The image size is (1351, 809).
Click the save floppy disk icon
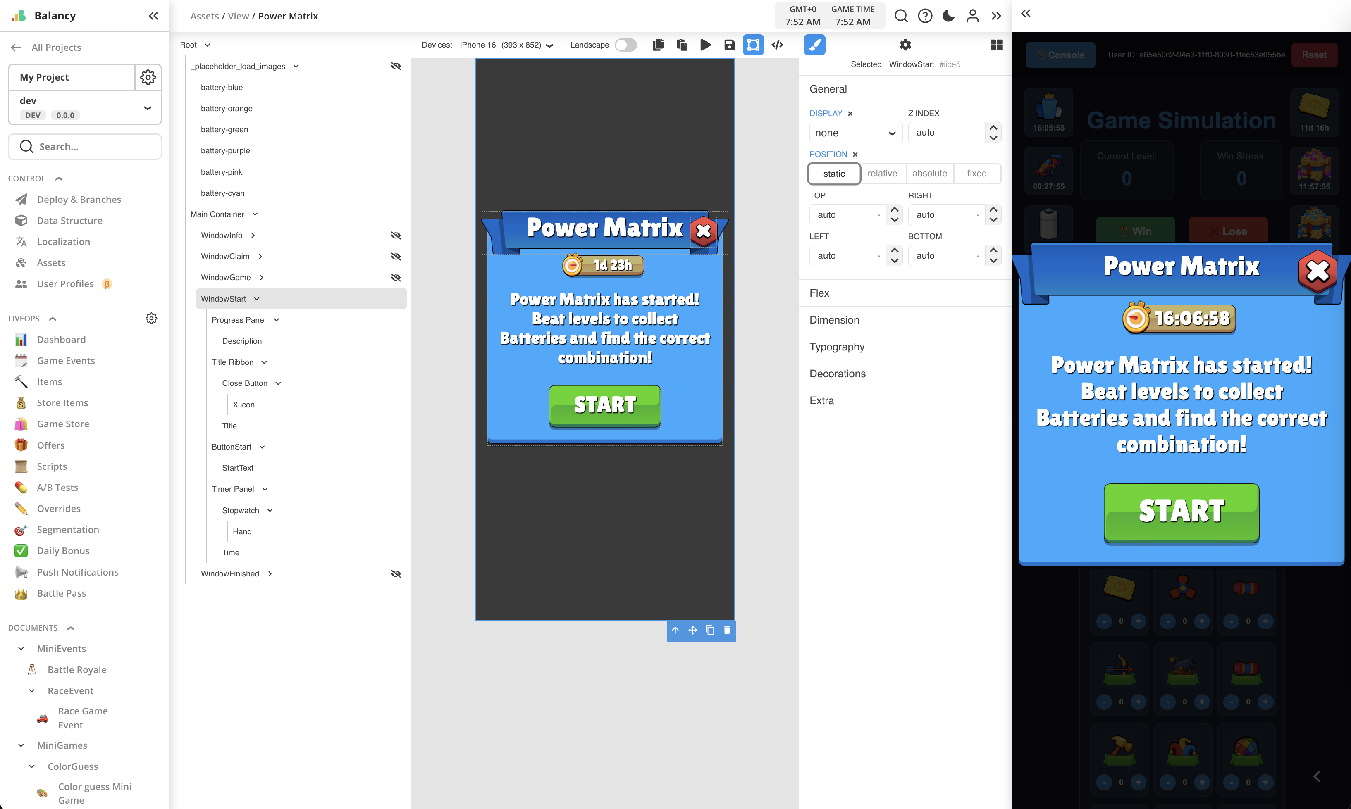pos(729,45)
